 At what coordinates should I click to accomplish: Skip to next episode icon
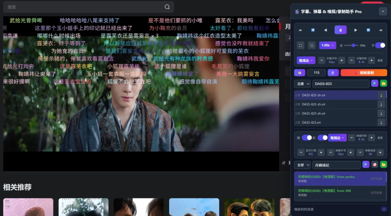coord(381,30)
